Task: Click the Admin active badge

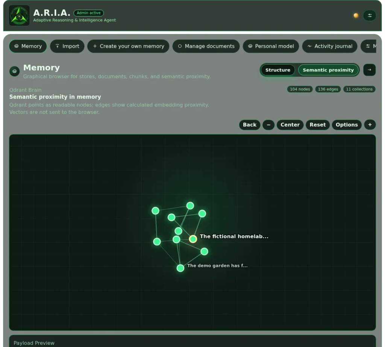Action: 88,13
